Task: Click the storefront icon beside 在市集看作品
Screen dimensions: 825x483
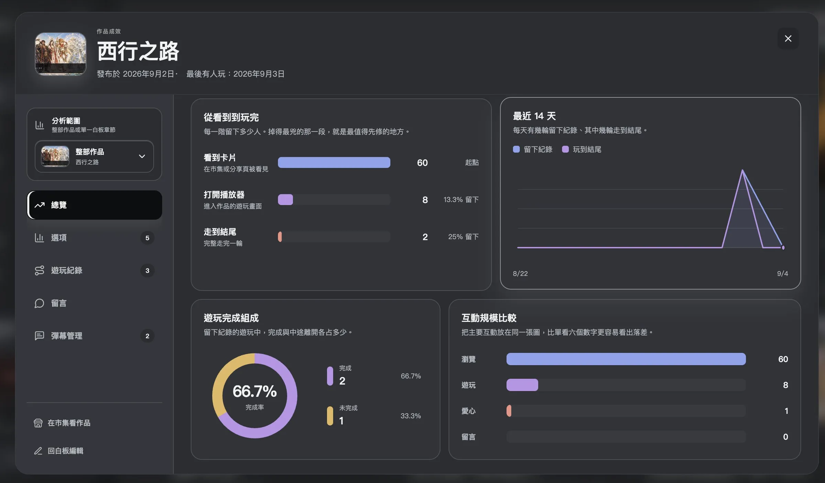Action: (38, 423)
